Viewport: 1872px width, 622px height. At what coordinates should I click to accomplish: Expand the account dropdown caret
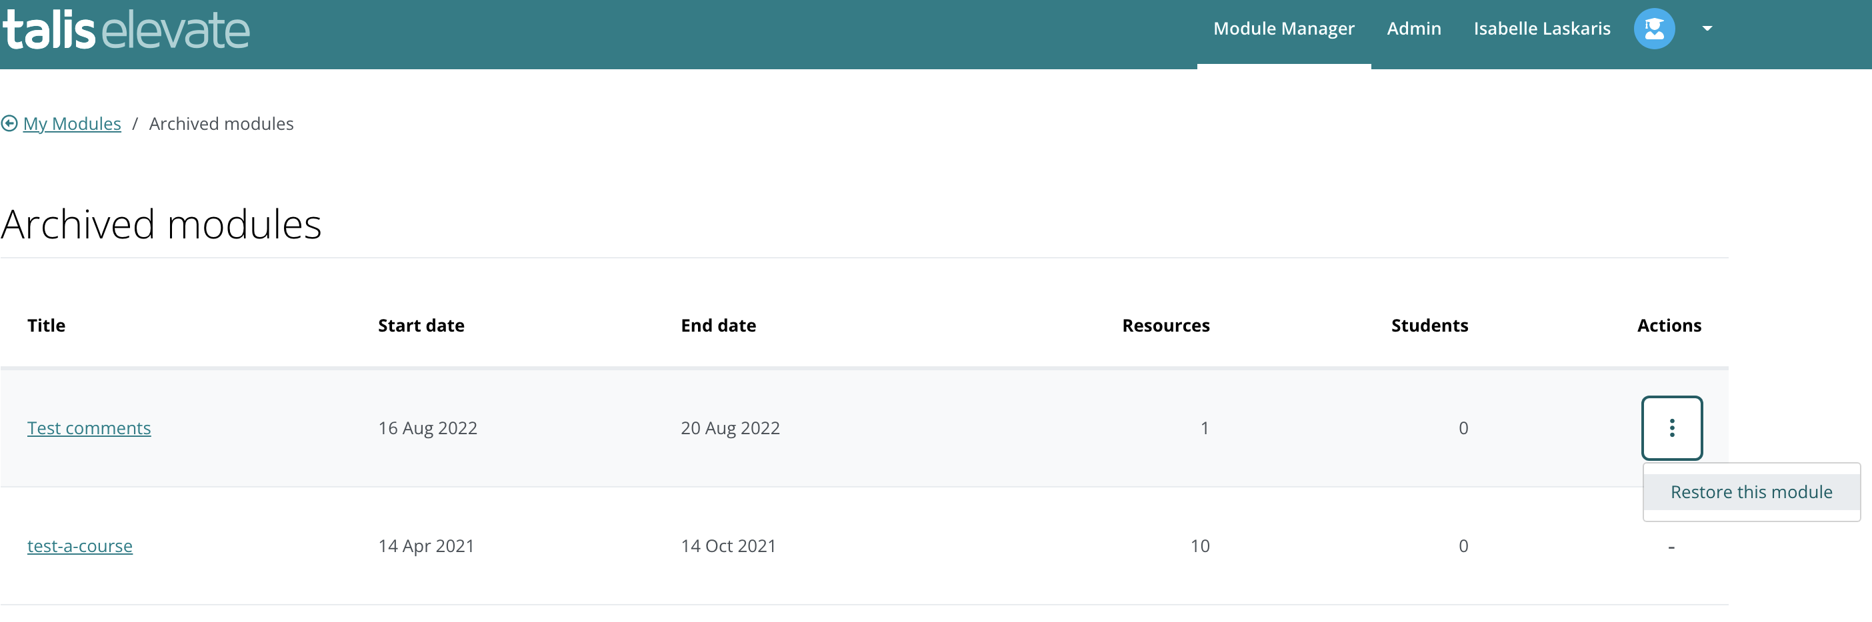pyautogui.click(x=1707, y=29)
